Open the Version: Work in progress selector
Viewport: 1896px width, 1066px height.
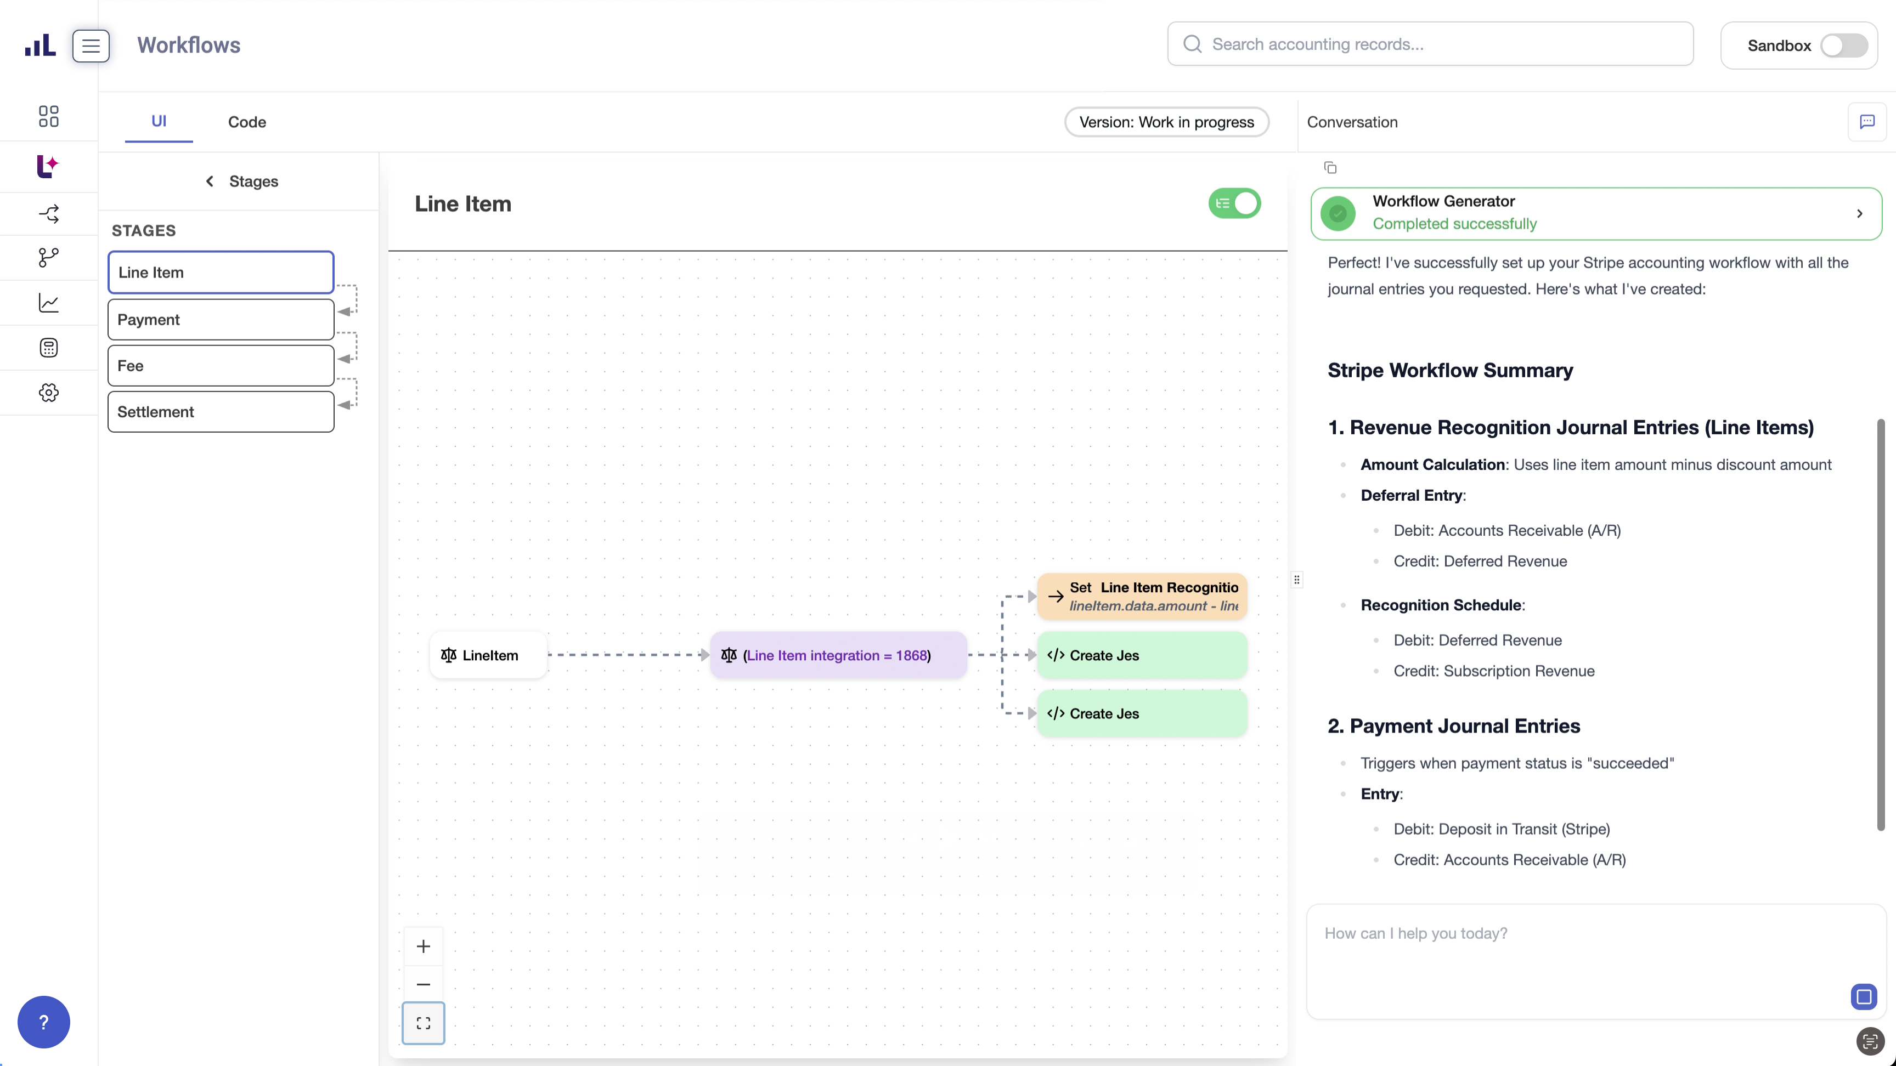(x=1166, y=122)
